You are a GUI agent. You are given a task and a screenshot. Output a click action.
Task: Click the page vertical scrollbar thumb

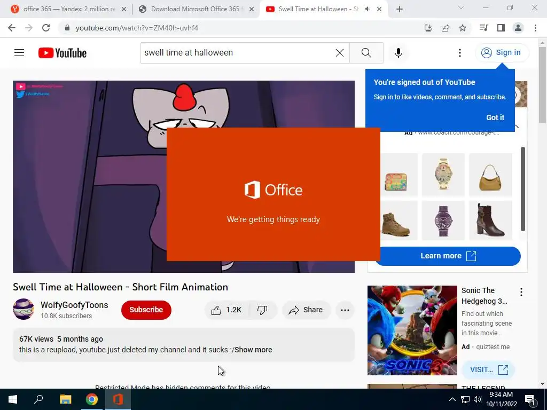tap(542, 85)
